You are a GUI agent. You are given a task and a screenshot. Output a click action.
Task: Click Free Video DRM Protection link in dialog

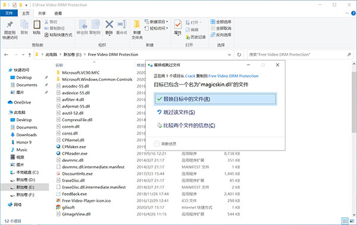coord(233,76)
